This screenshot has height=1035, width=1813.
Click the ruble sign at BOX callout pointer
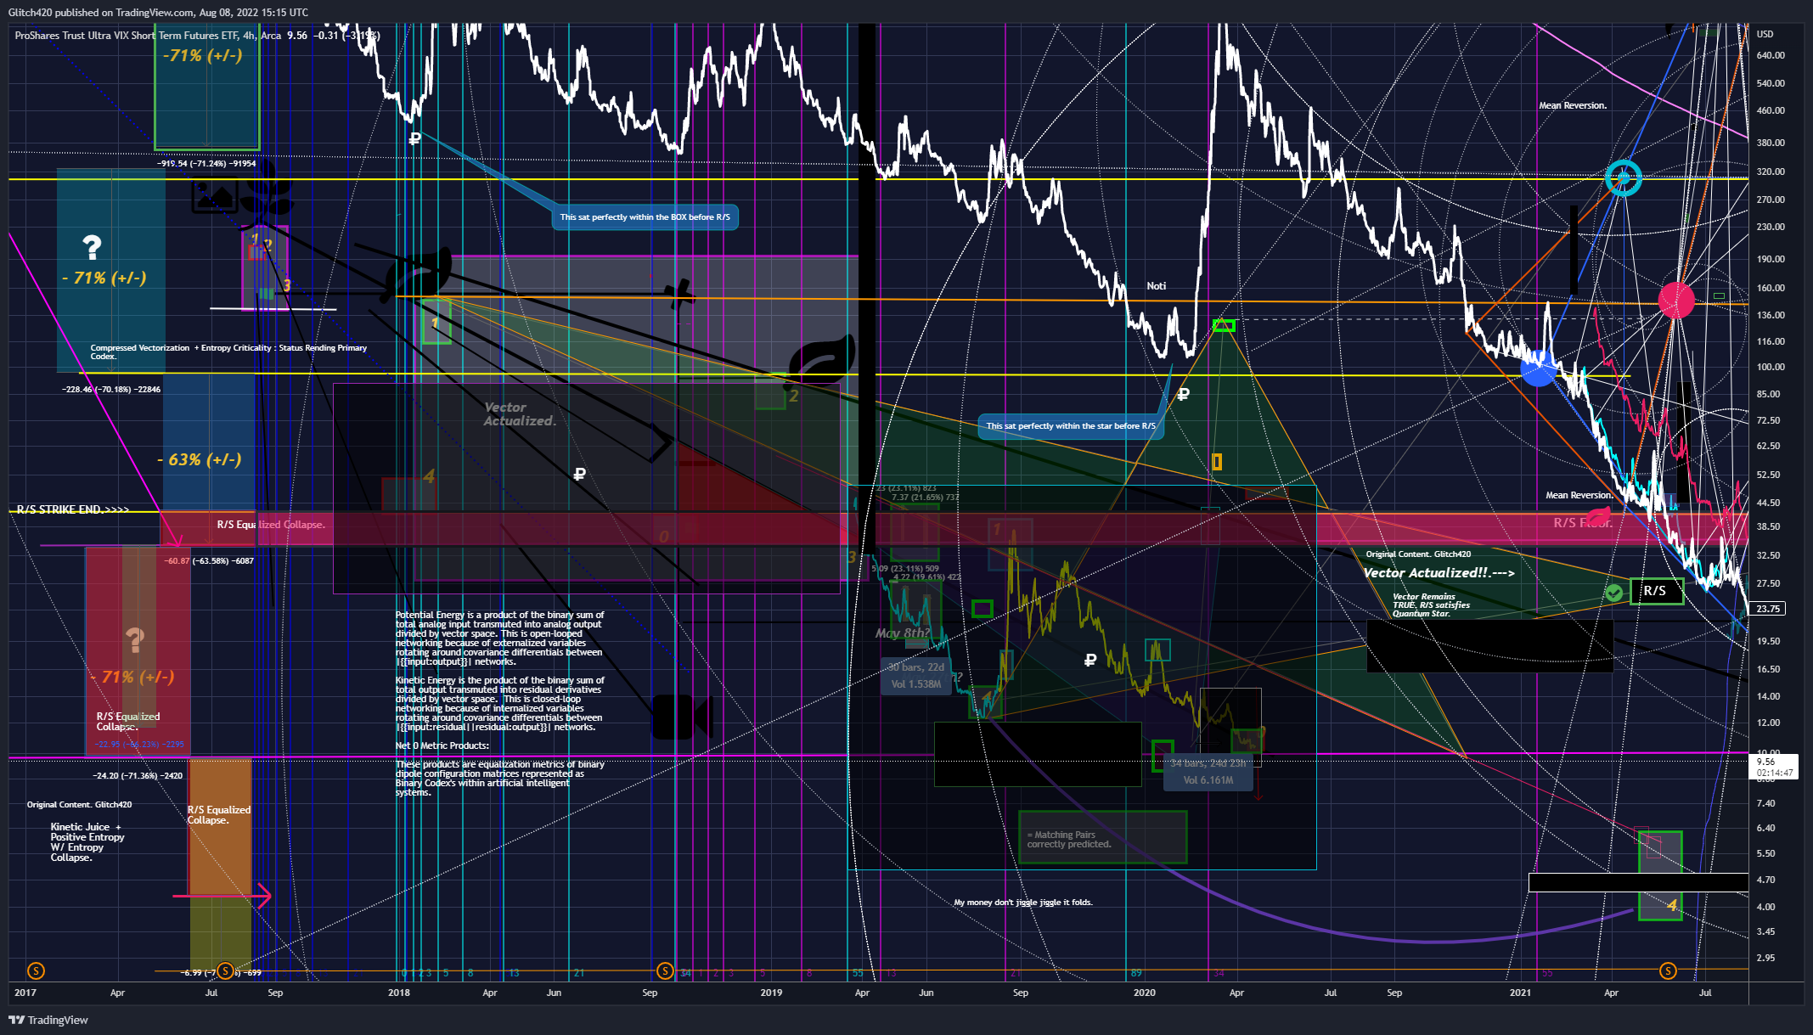pos(414,138)
